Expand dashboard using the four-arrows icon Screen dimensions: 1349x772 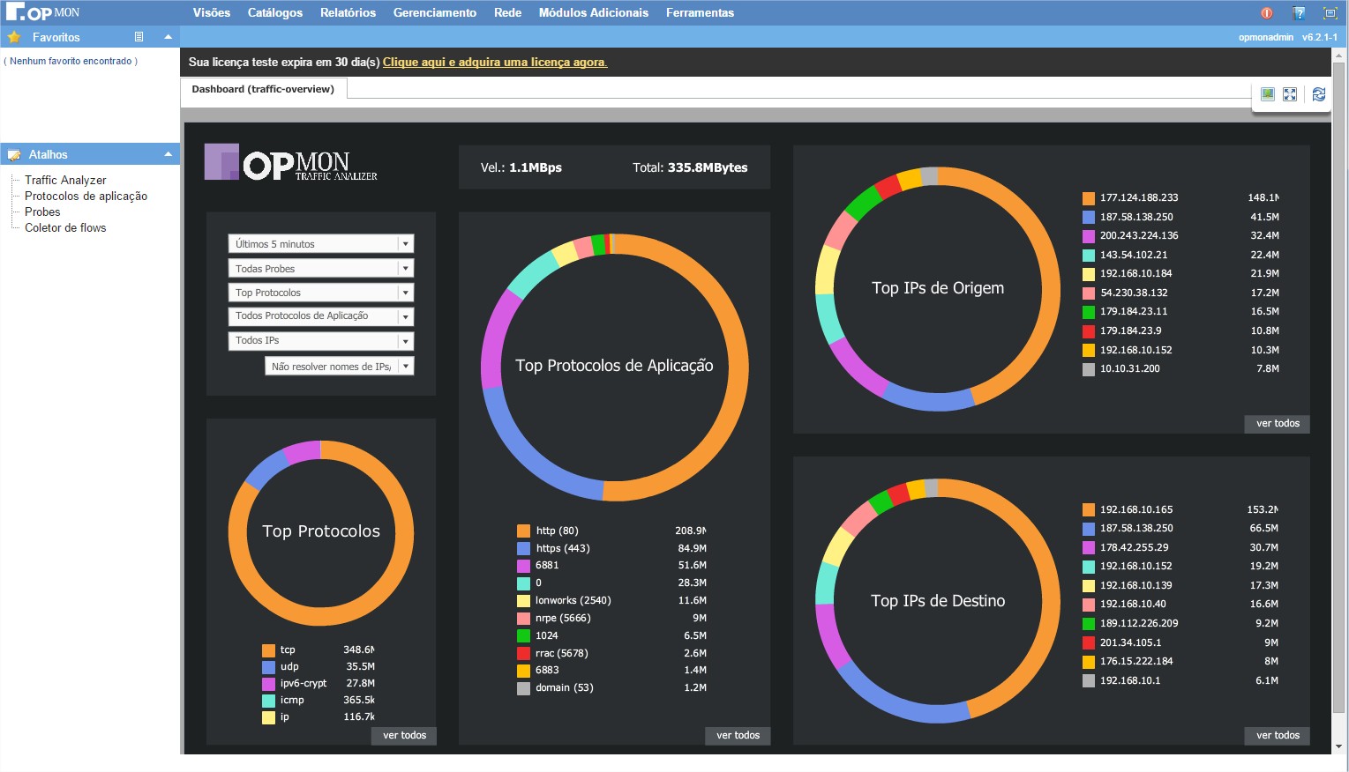click(1290, 94)
